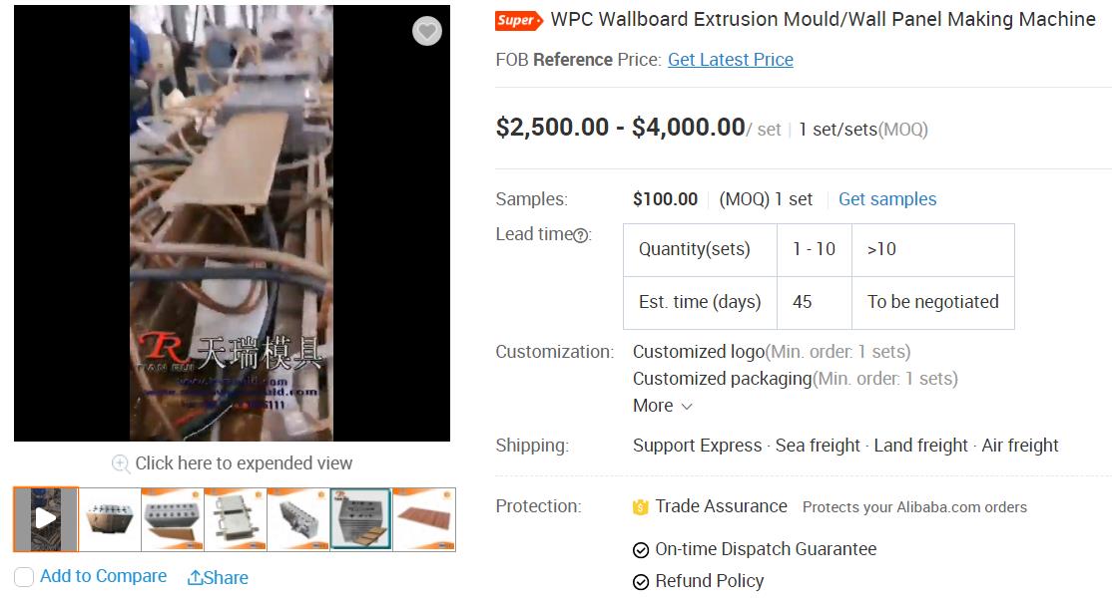Image resolution: width=1112 pixels, height=607 pixels.
Task: Tick the Add to Compare checkbox
Action: point(24,577)
